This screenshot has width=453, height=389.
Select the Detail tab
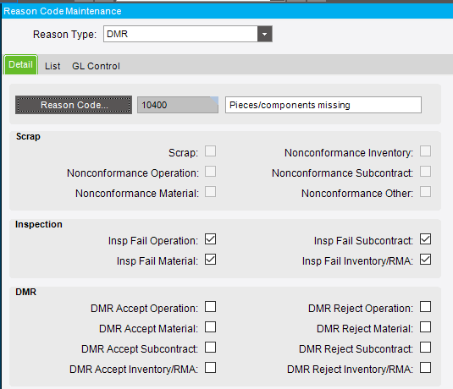21,64
